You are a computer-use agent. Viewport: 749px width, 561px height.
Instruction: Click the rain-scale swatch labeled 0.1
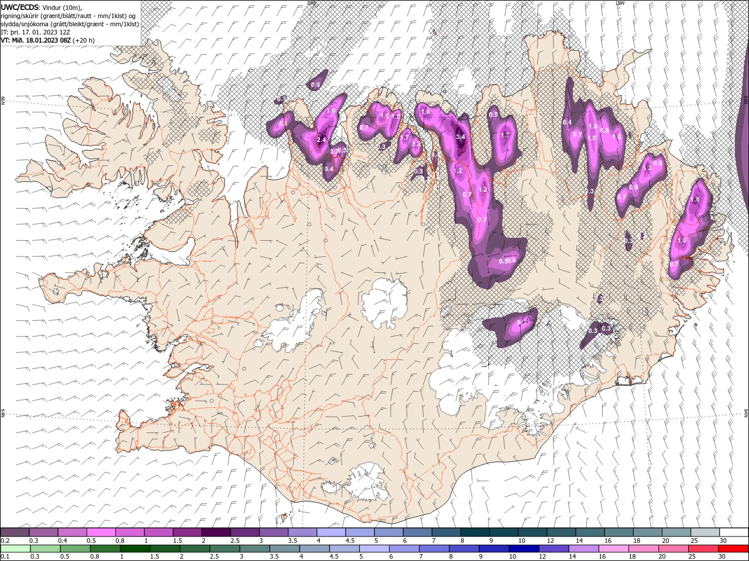coord(16,549)
